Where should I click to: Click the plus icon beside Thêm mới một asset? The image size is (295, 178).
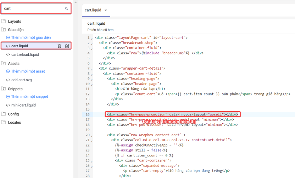8,71
